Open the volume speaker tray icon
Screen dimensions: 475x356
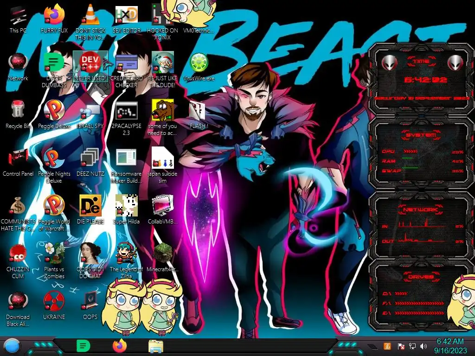tap(424, 346)
